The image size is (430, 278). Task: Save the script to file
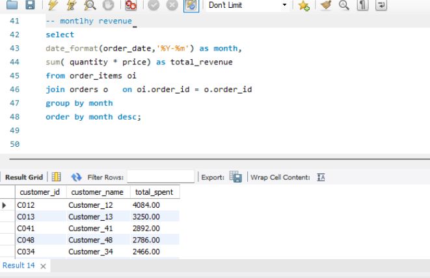[x=30, y=5]
